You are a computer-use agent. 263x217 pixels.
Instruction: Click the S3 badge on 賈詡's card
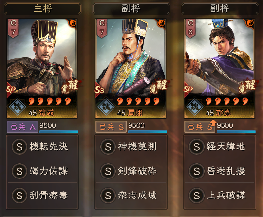click(99, 90)
